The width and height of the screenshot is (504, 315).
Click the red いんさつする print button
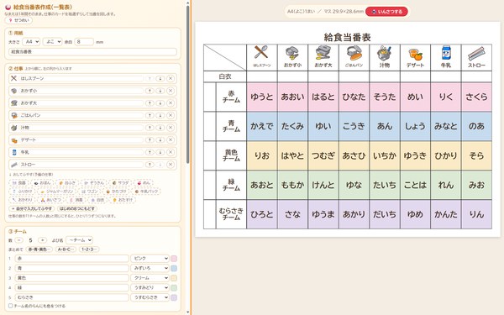point(387,12)
